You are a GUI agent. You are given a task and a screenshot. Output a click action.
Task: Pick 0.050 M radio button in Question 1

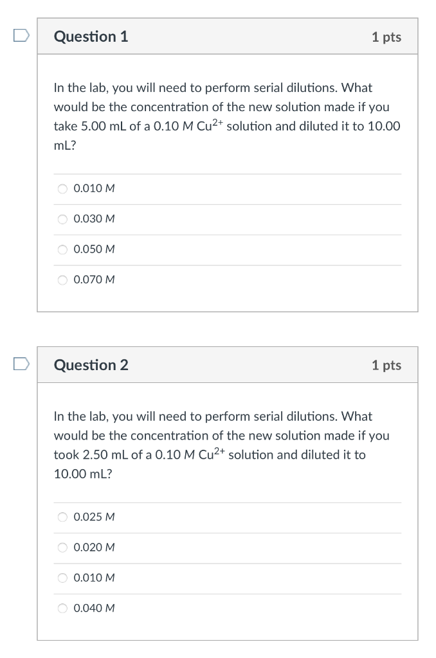(x=62, y=249)
